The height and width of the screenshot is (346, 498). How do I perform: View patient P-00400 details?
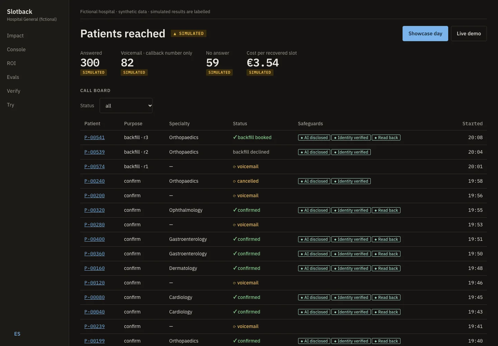(x=94, y=239)
